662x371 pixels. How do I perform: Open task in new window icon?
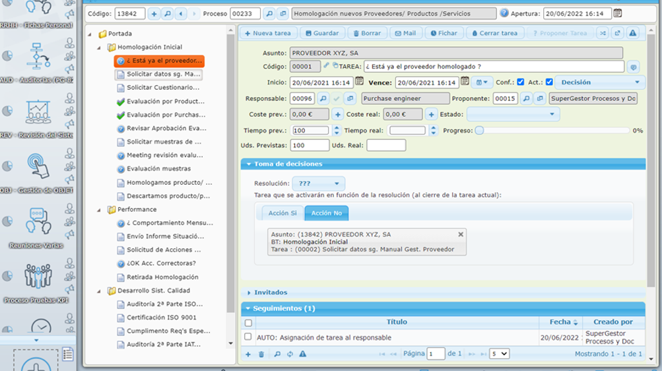[618, 33]
